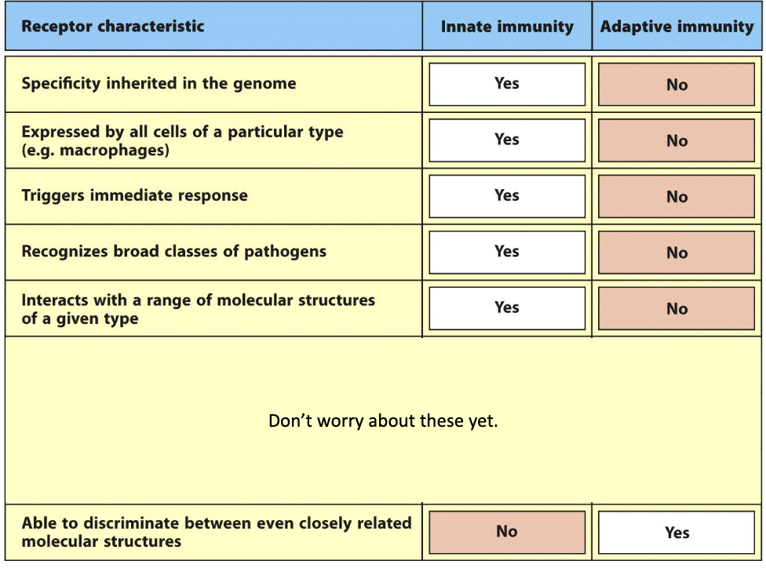Click "Specificity inherited in the genome" row label
Image resolution: width=766 pixels, height=568 pixels.
pos(159,83)
